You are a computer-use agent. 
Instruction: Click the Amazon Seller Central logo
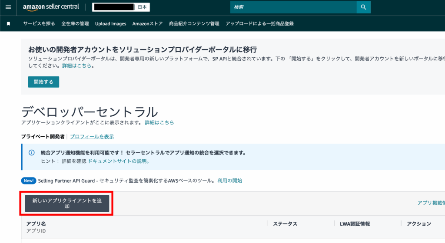pyautogui.click(x=51, y=7)
